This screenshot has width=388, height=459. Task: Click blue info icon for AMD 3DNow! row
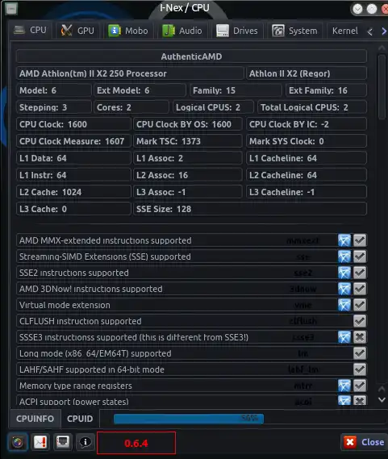(344, 289)
